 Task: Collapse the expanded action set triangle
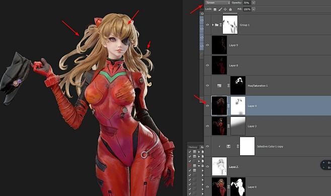click(x=199, y=166)
